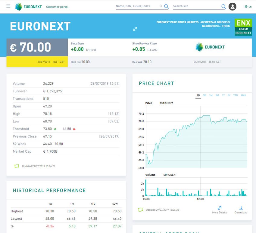Switch the chart to 5D range
Viewport: 256px width, 233px height.
204,95
